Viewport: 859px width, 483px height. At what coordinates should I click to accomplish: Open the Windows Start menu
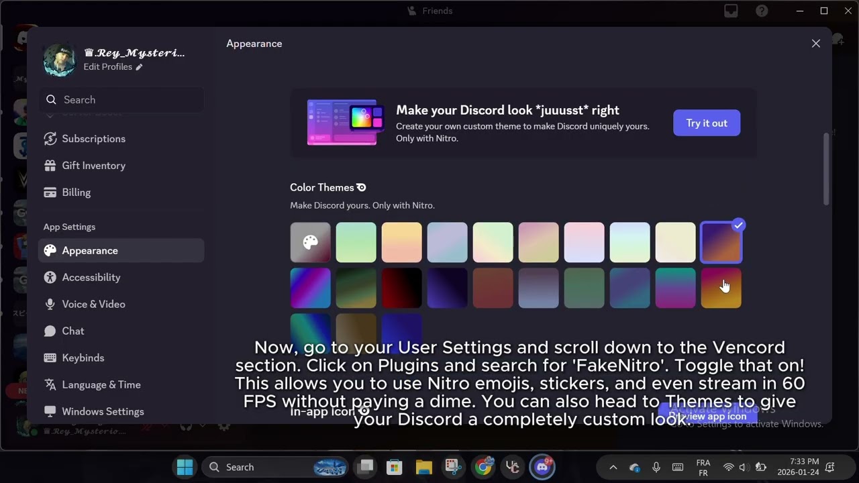tap(185, 467)
